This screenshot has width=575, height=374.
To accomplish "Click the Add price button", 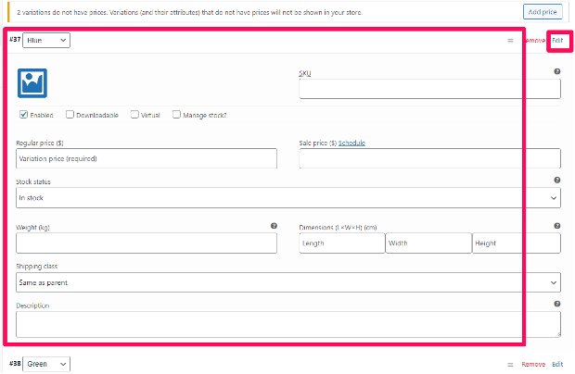I will (543, 12).
